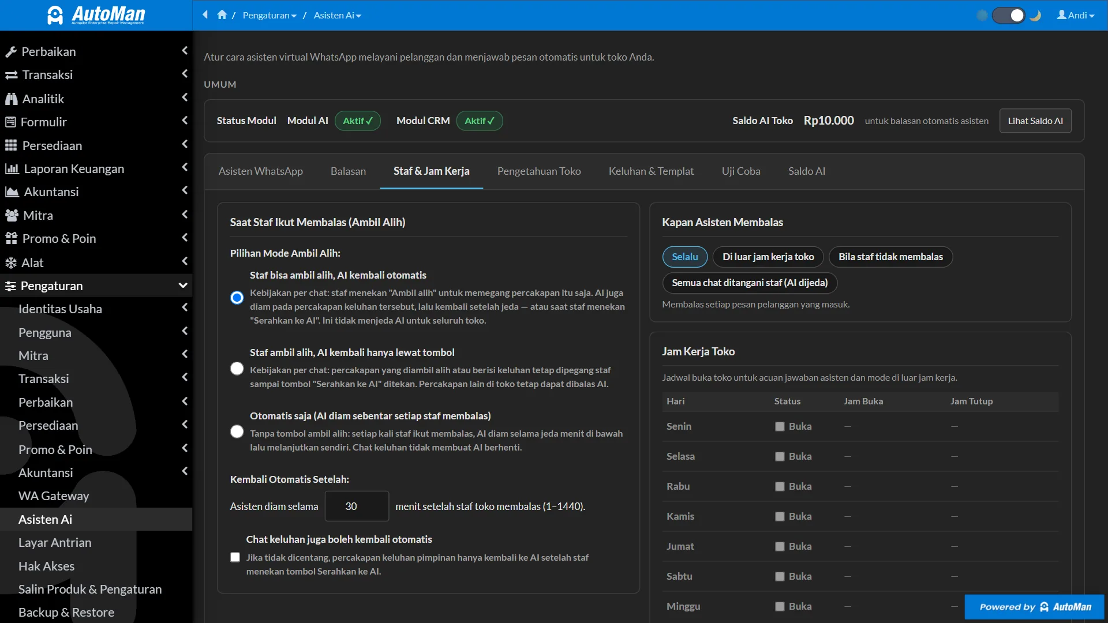Click the back arrow in breadcrumb
The width and height of the screenshot is (1108, 623).
tap(205, 15)
